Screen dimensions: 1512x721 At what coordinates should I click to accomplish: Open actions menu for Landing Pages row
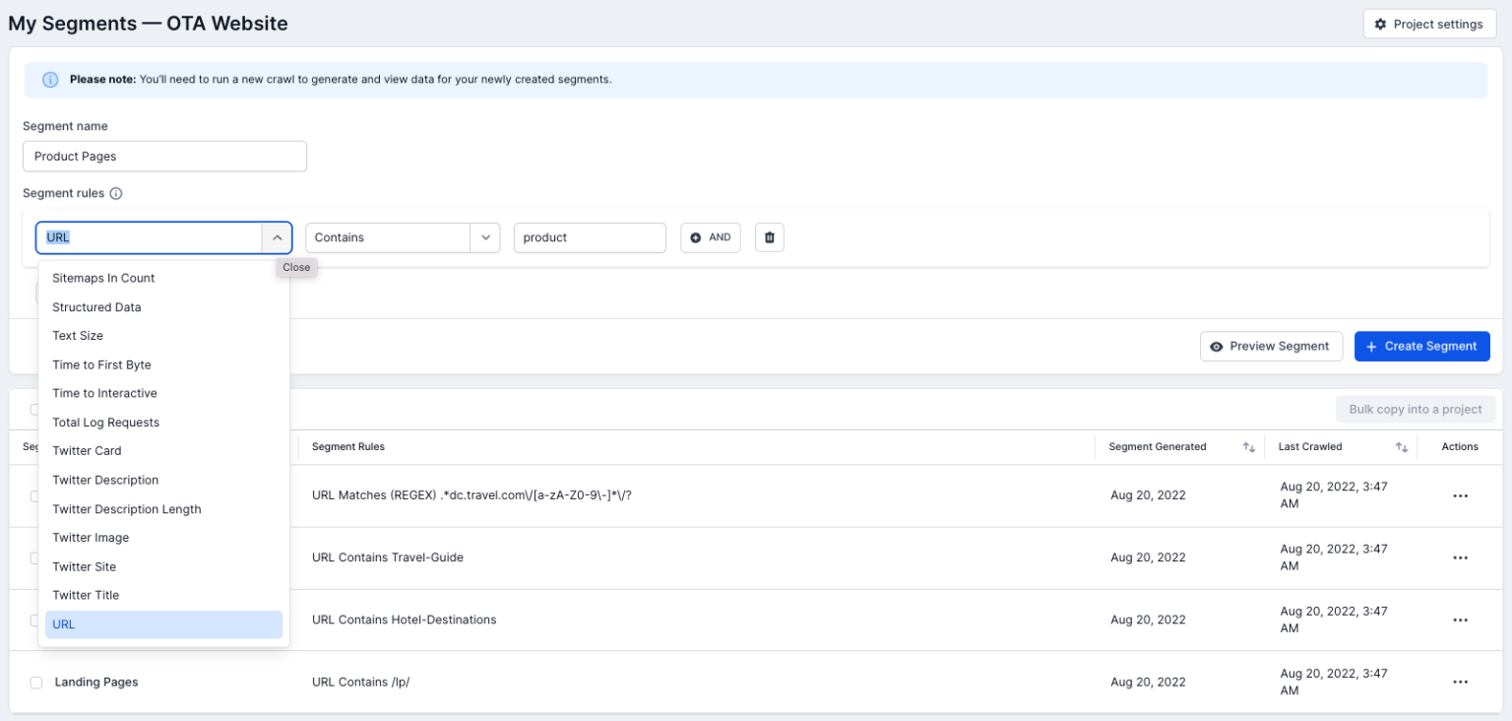(x=1460, y=683)
